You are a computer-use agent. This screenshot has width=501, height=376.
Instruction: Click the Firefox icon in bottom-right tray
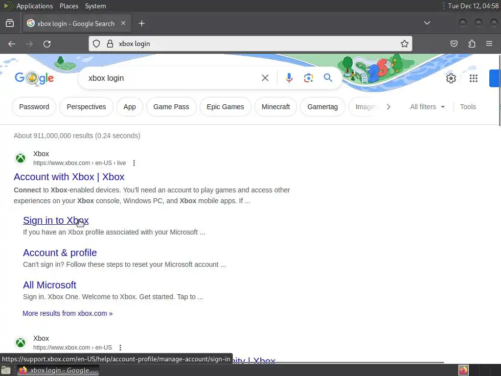click(x=463, y=370)
